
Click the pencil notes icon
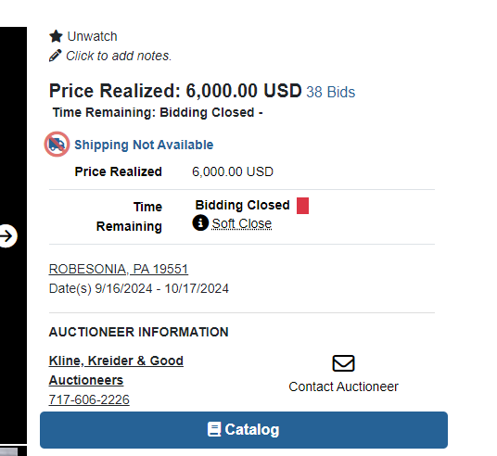[x=55, y=56]
